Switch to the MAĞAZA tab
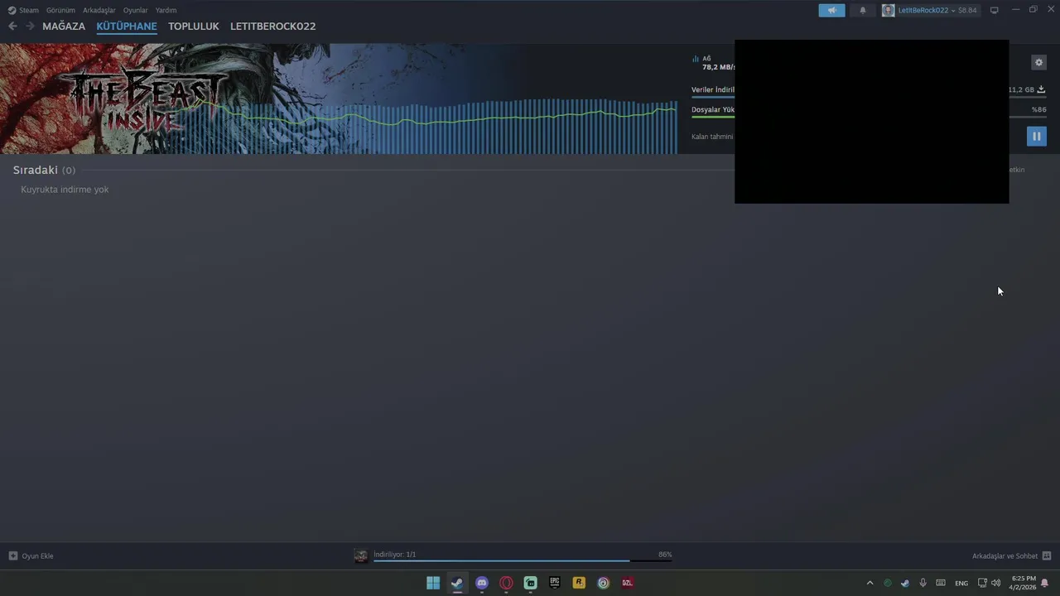This screenshot has height=596, width=1060. 64,26
